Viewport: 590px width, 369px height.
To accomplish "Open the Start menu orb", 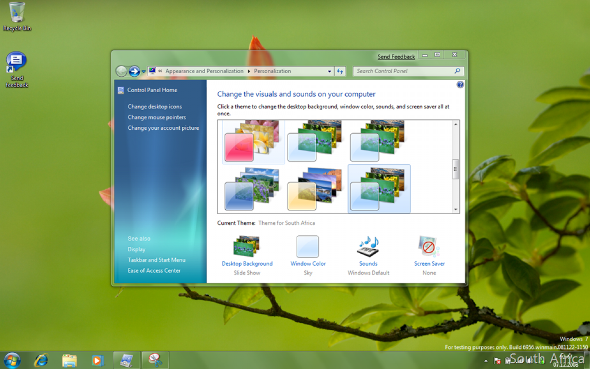I will tap(12, 360).
